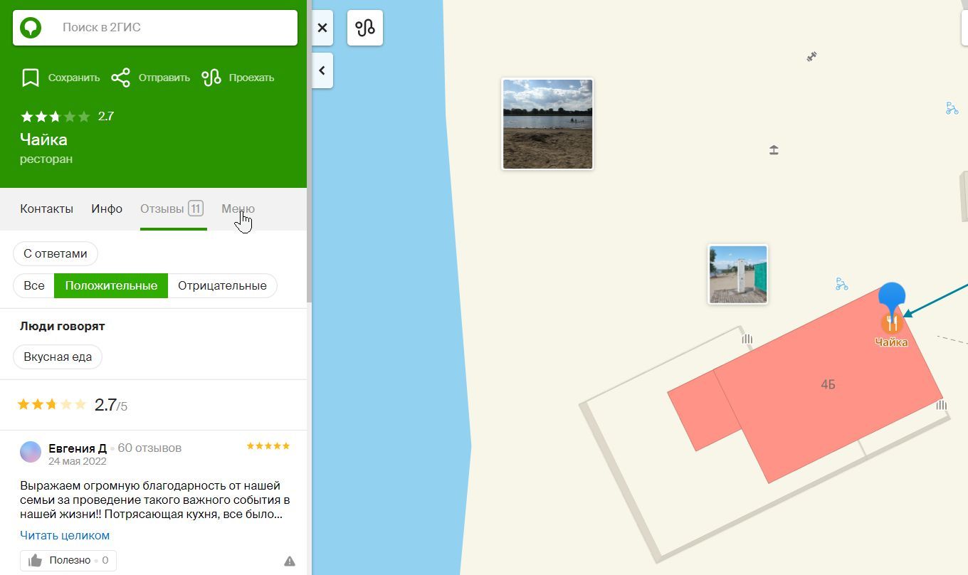Report the review via the warning triangle icon
Screen dimensions: 968x575
[290, 561]
